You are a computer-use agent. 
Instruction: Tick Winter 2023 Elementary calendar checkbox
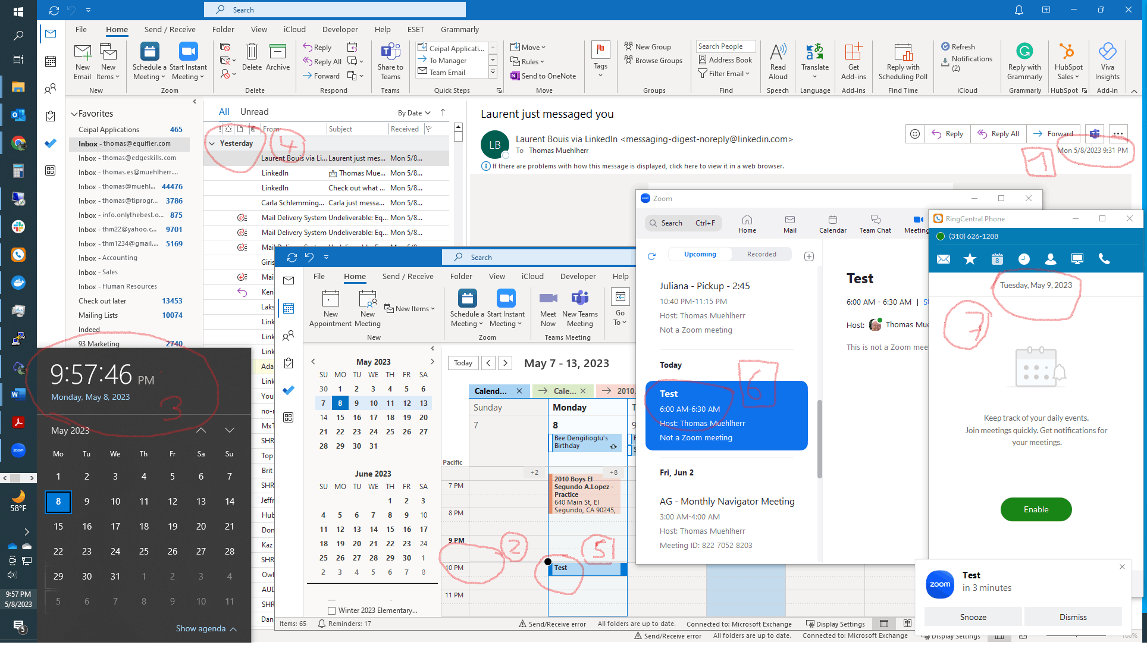[332, 610]
